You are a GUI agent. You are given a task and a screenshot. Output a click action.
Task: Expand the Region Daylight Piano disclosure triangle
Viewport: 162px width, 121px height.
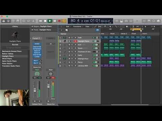pyautogui.click(x=32, y=26)
